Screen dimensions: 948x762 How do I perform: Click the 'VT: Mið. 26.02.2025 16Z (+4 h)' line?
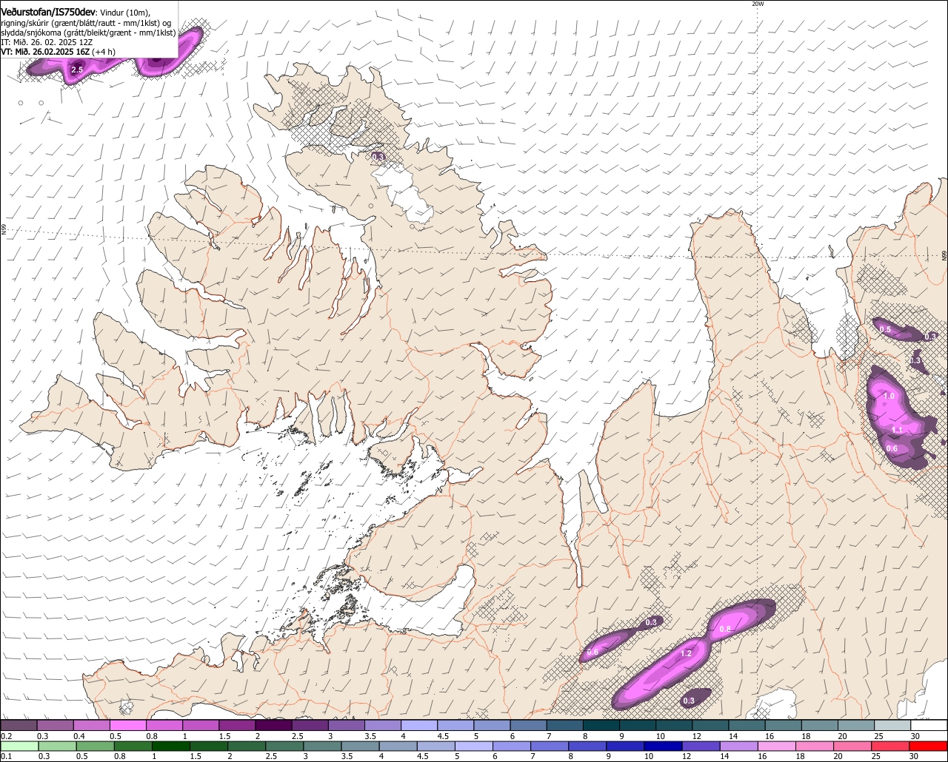tap(58, 52)
